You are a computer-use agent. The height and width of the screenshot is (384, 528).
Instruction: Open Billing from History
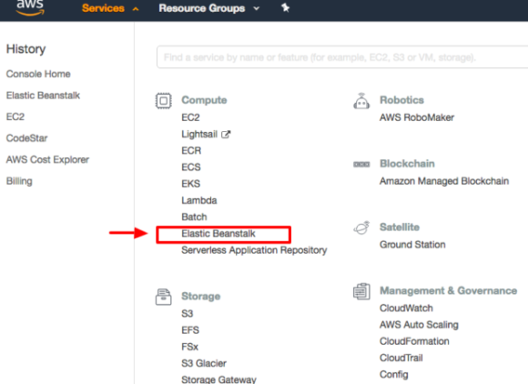pyautogui.click(x=19, y=181)
